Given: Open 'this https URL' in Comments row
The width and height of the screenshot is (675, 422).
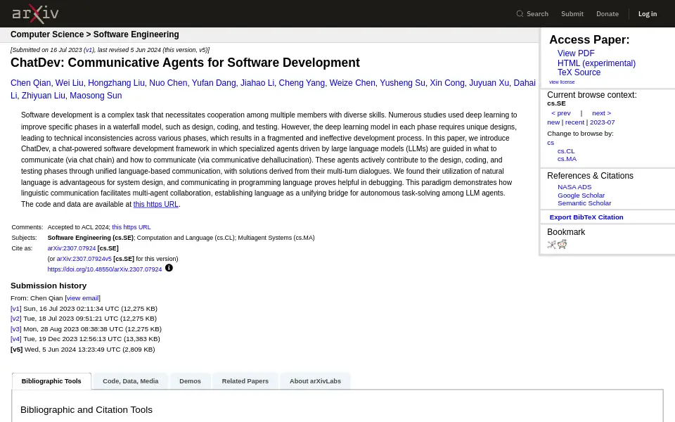Looking at the screenshot, I should coord(131,227).
